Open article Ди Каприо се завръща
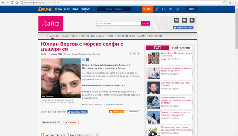The height and width of the screenshot is (136, 238). pyautogui.click(x=176, y=84)
